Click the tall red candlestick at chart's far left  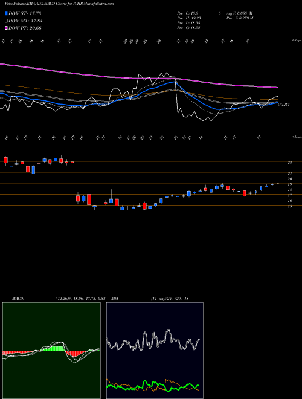click(5, 160)
